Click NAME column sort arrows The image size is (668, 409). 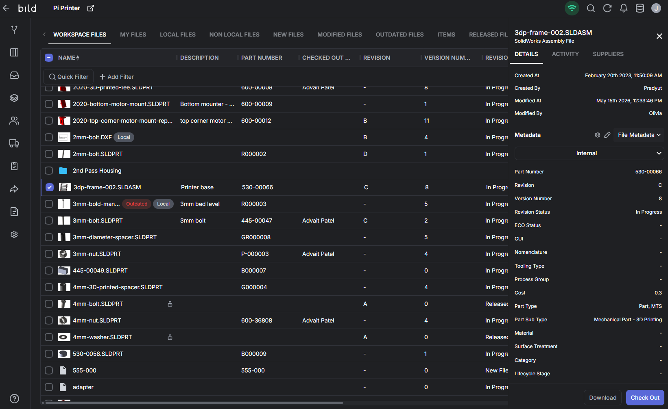tap(78, 58)
